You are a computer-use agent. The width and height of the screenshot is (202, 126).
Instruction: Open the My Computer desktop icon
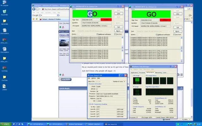tap(4, 2)
